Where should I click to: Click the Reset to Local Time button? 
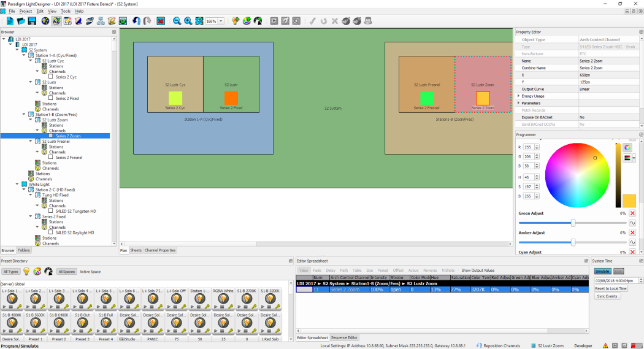[611, 288]
